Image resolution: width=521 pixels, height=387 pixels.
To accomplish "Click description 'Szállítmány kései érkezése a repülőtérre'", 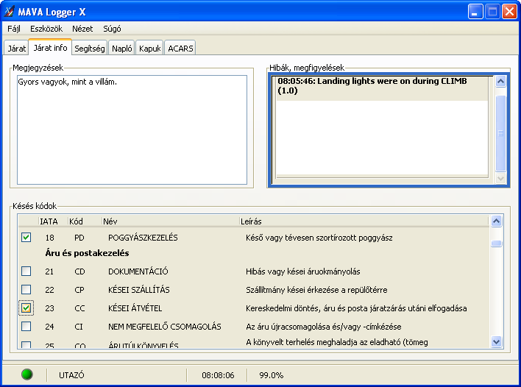I will pos(316,290).
